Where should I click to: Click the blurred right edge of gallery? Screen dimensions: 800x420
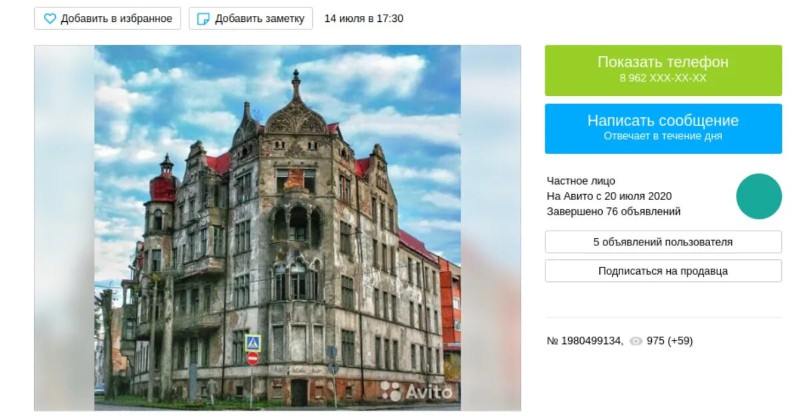491,227
